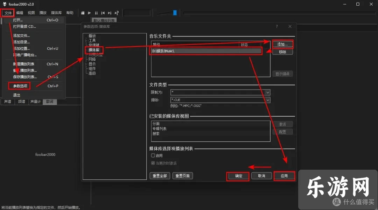The height and width of the screenshot is (210, 378).
Task: Open the 播放 menu in menu bar
Action: 43,13
